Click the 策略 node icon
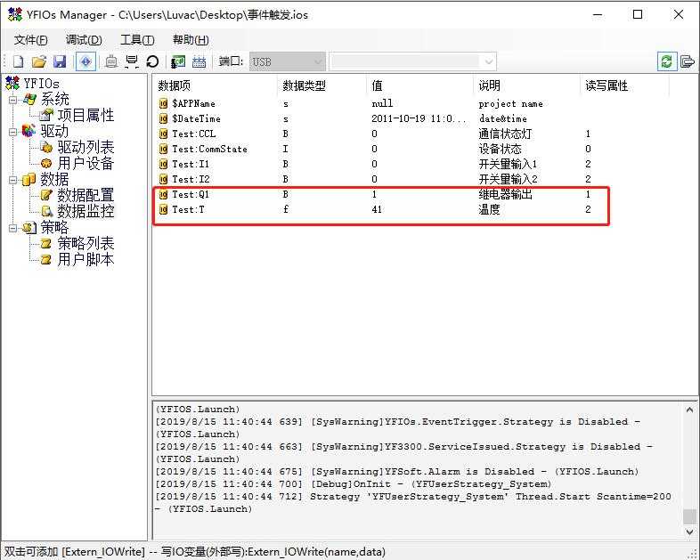This screenshot has height=560, width=700. click(x=29, y=228)
